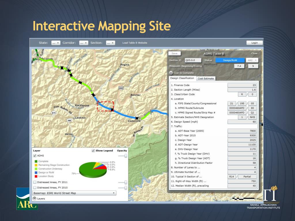Collapse the Layers panel expander
Image resolution: width=295 pixels, height=221 pixels.
click(34, 199)
